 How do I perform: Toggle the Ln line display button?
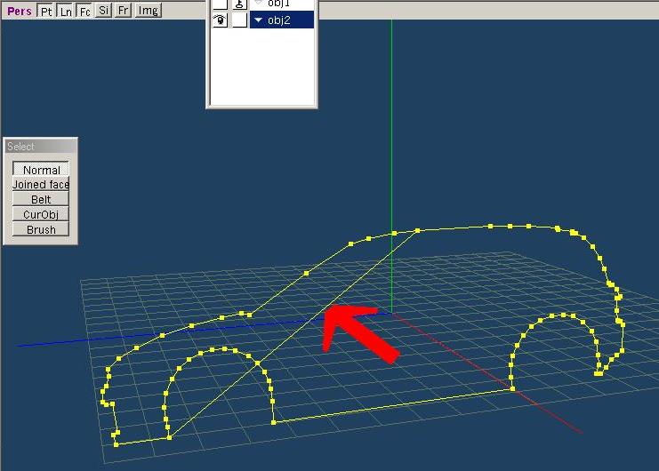tap(65, 11)
